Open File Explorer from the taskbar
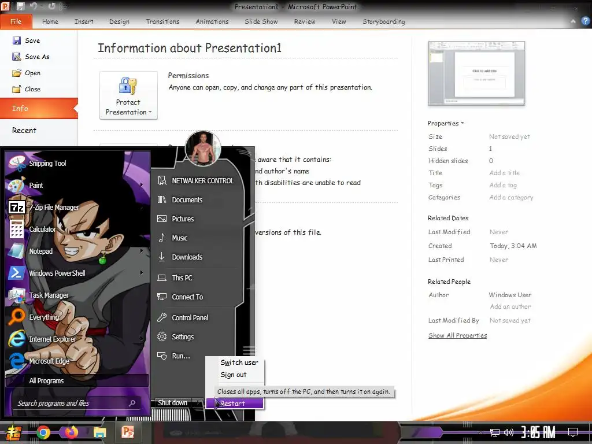592x444 pixels. coord(99,432)
